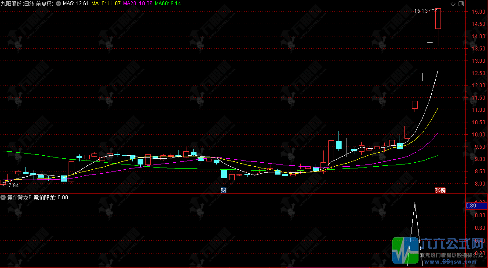Click the 7.94 low price label
Viewport: 488px width, 268px height.
pyautogui.click(x=13, y=186)
